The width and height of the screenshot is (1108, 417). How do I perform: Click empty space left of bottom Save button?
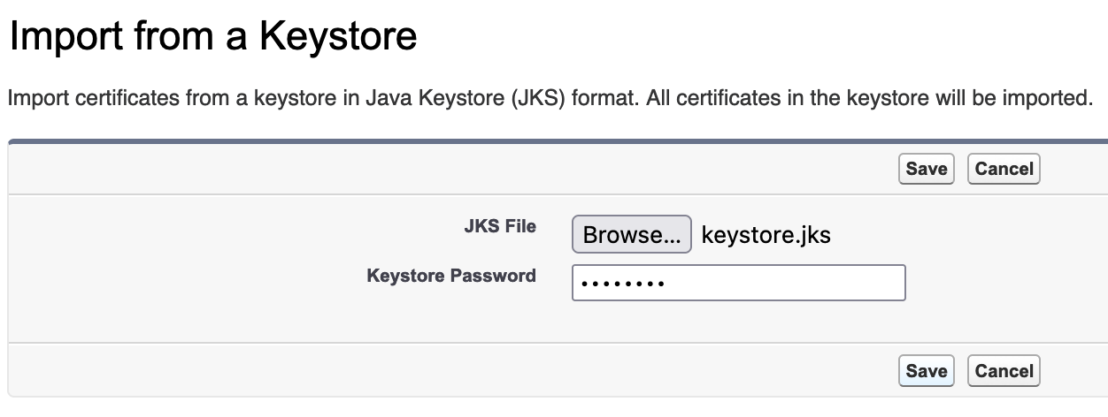442,370
